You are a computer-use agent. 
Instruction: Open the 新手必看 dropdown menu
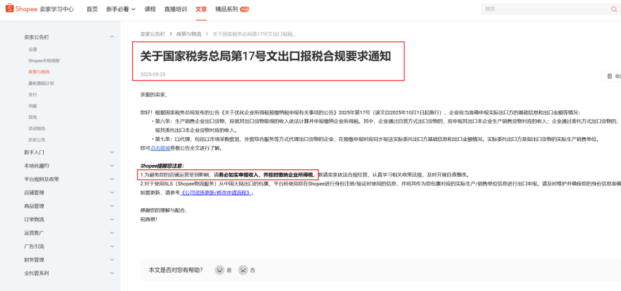[121, 9]
